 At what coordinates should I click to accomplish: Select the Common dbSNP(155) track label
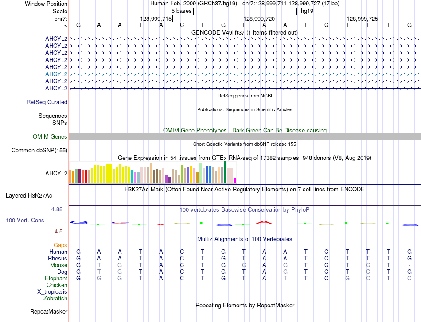[39, 150]
